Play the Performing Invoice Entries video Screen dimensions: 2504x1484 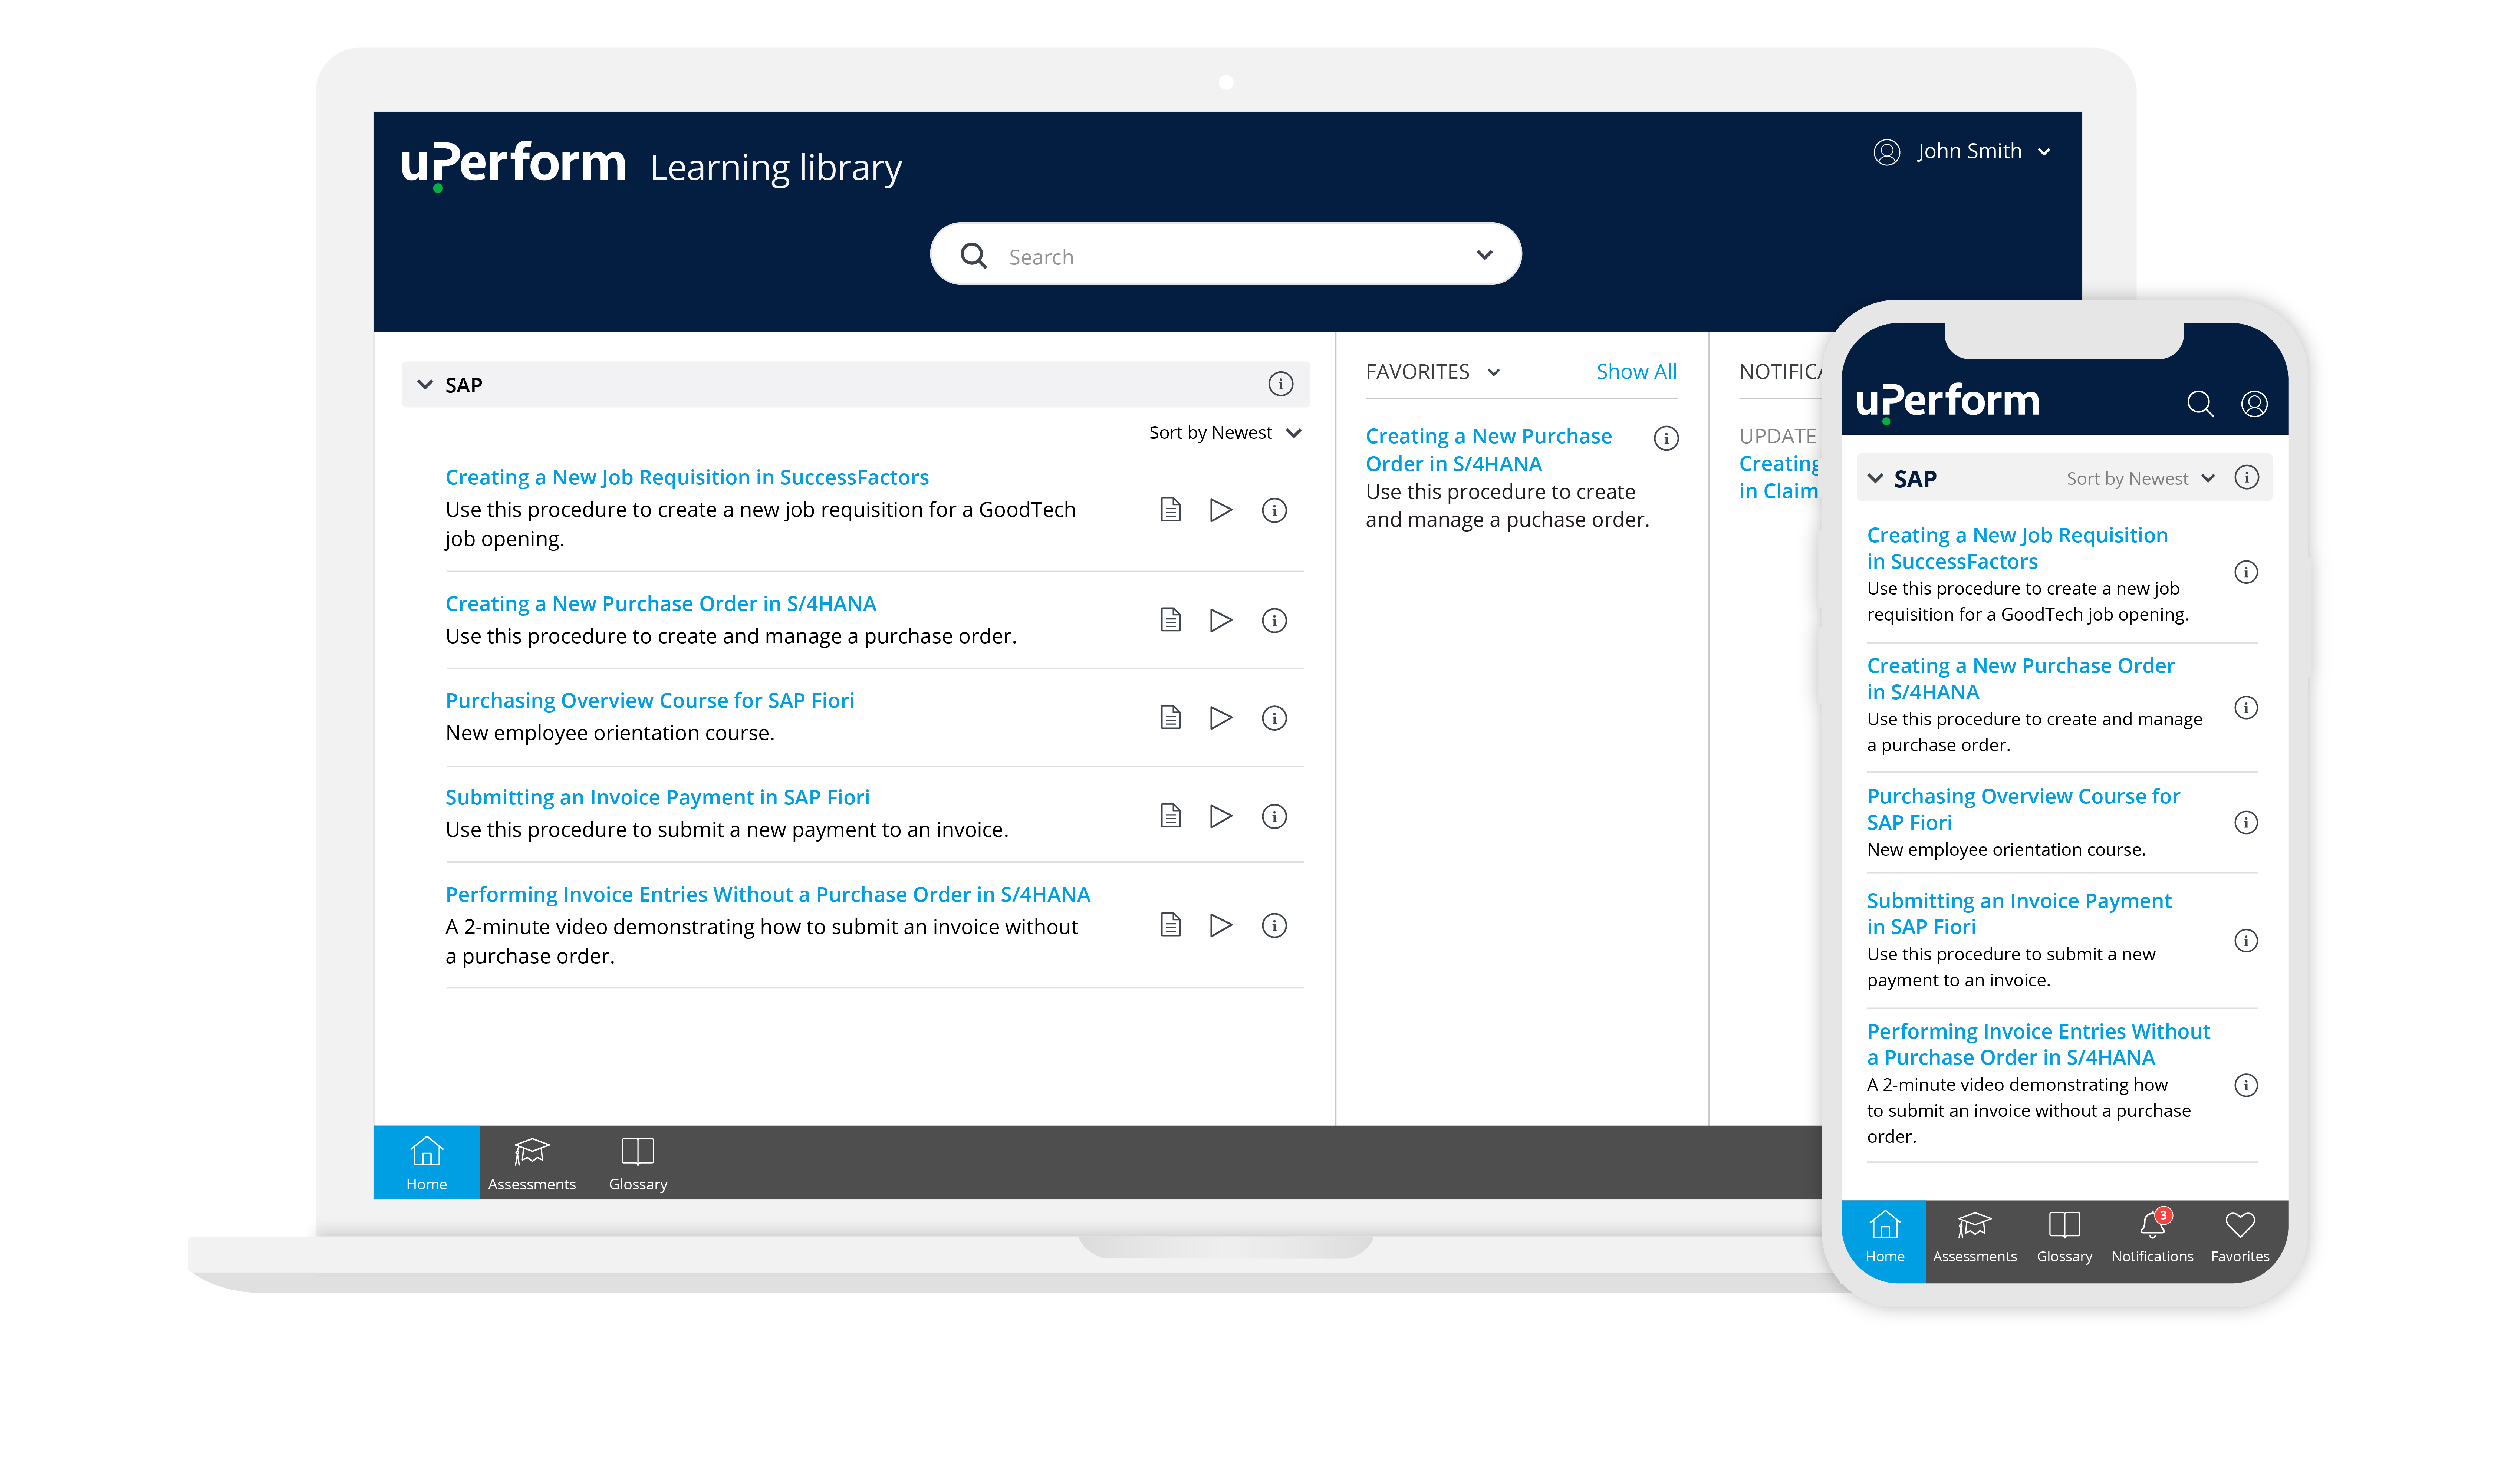click(1220, 925)
